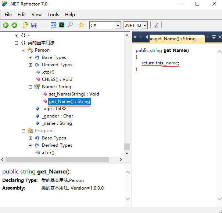Open the Edit menu
Screen dimensions: 222x213
point(22,15)
